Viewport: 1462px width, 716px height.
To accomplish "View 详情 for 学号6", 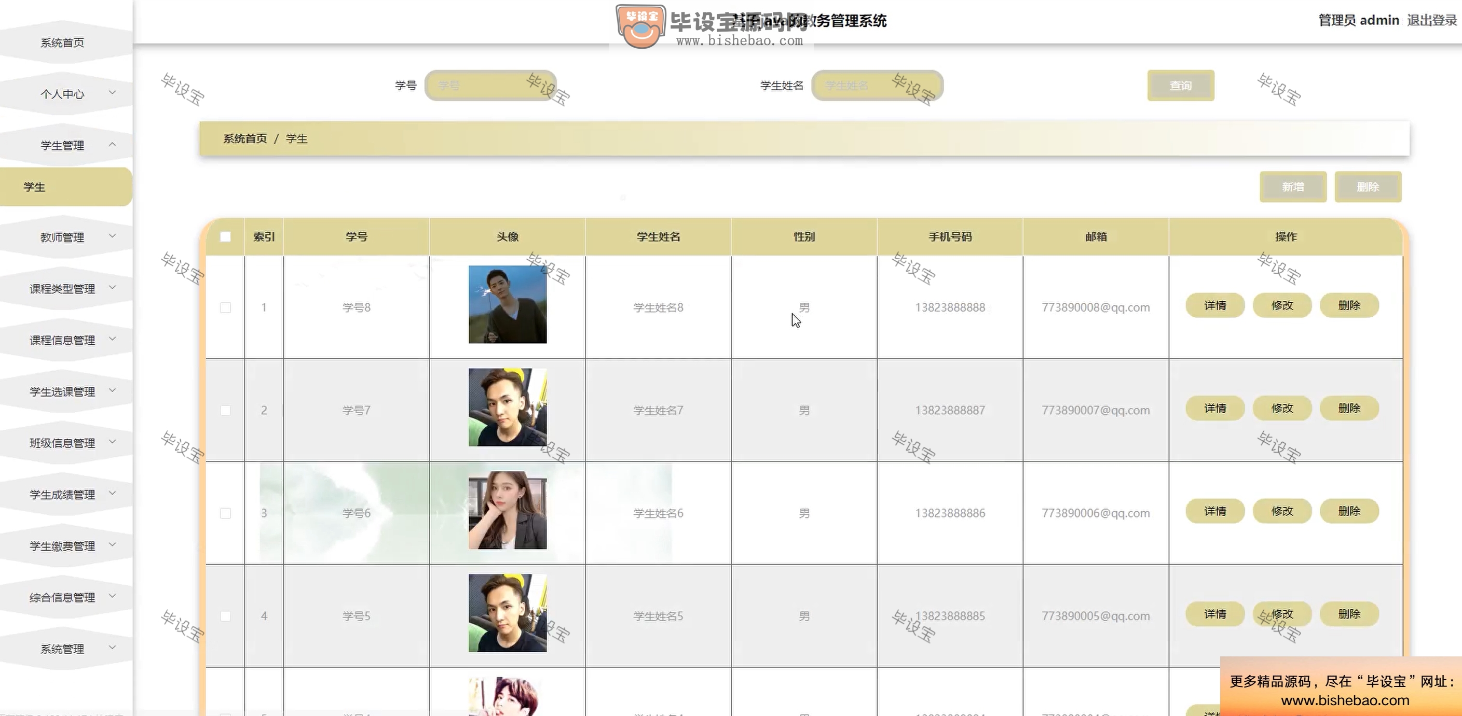I will (x=1215, y=511).
